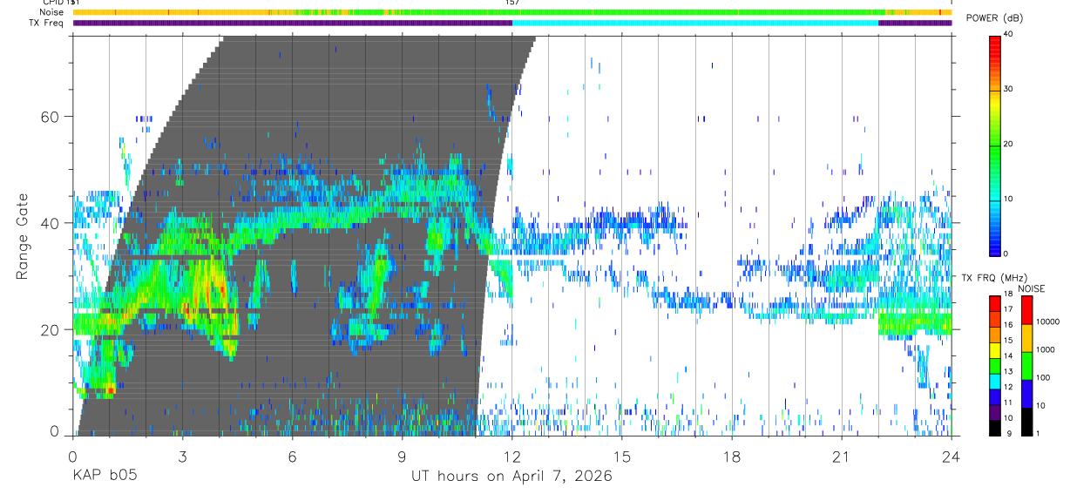Screen dimensions: 1070x494
Task: Click the UT hours tick label '3'
Action: click(182, 457)
